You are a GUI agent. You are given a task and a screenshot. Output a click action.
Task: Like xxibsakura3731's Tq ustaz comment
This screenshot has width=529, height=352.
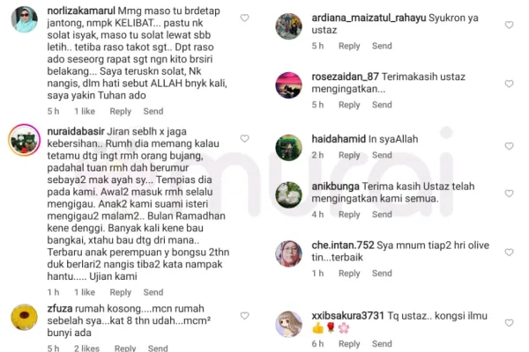[509, 323]
